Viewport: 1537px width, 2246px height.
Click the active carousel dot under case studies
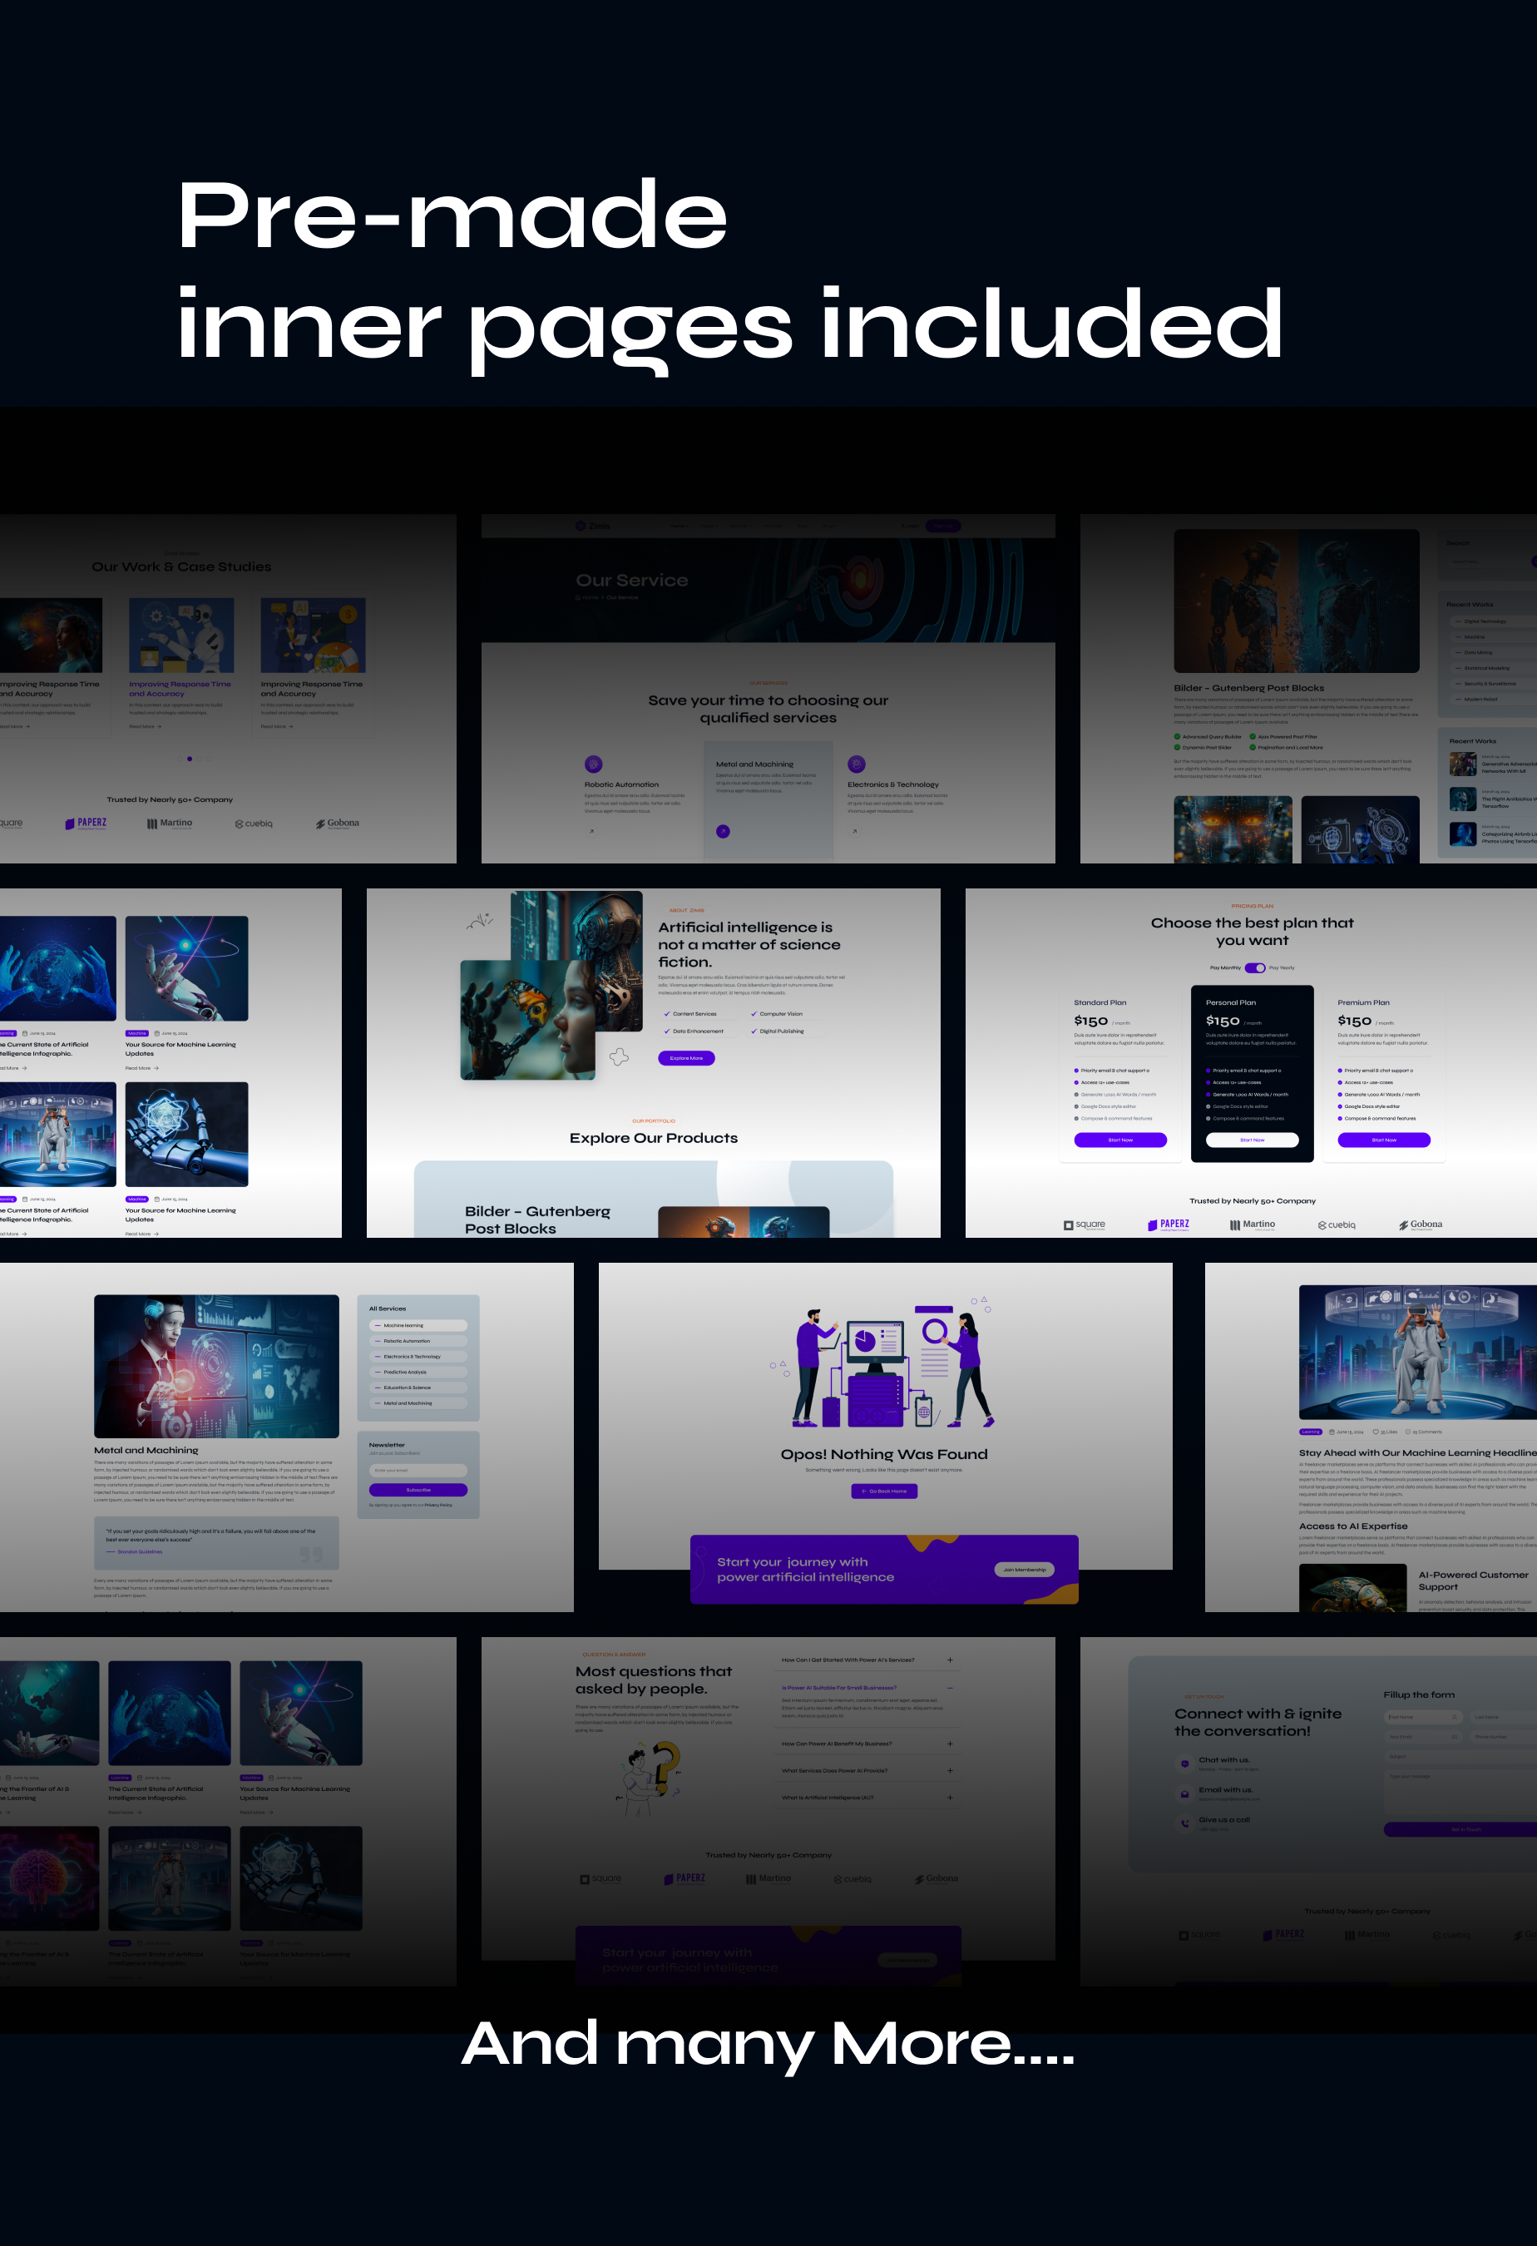pyautogui.click(x=190, y=759)
